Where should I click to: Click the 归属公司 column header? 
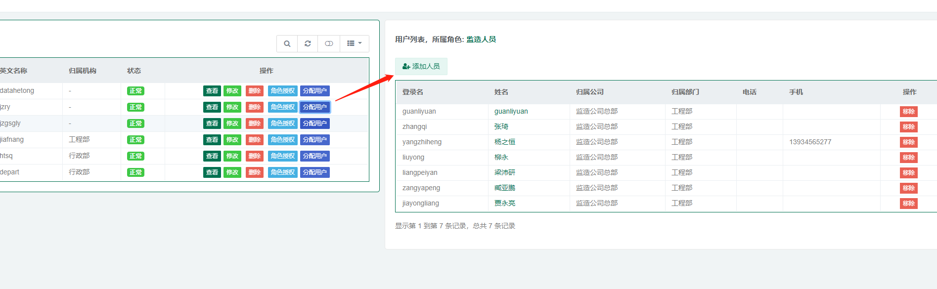coord(590,92)
